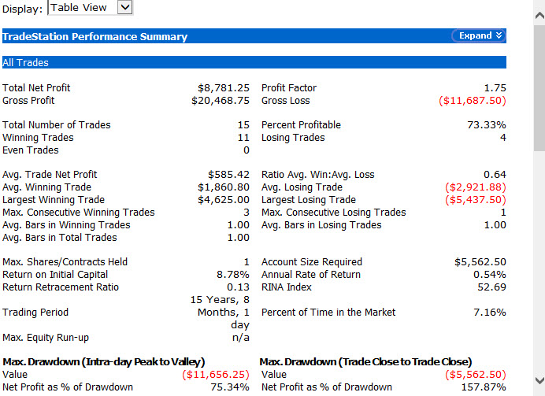Click the Trading Period label

(35, 313)
